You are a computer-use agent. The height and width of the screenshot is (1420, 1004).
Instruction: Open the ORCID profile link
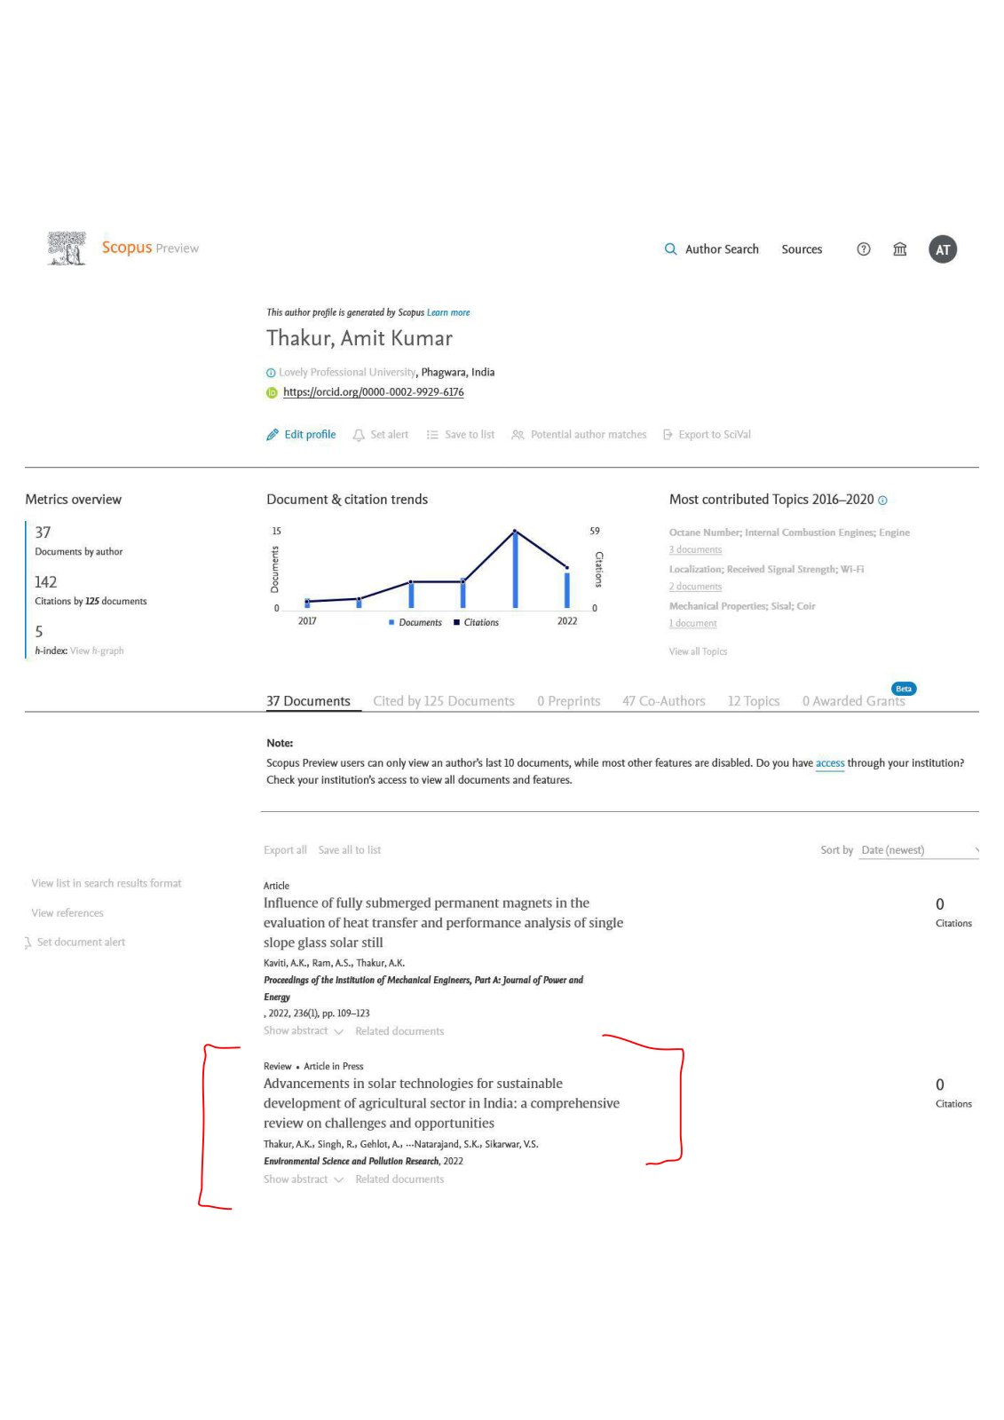[x=374, y=392]
